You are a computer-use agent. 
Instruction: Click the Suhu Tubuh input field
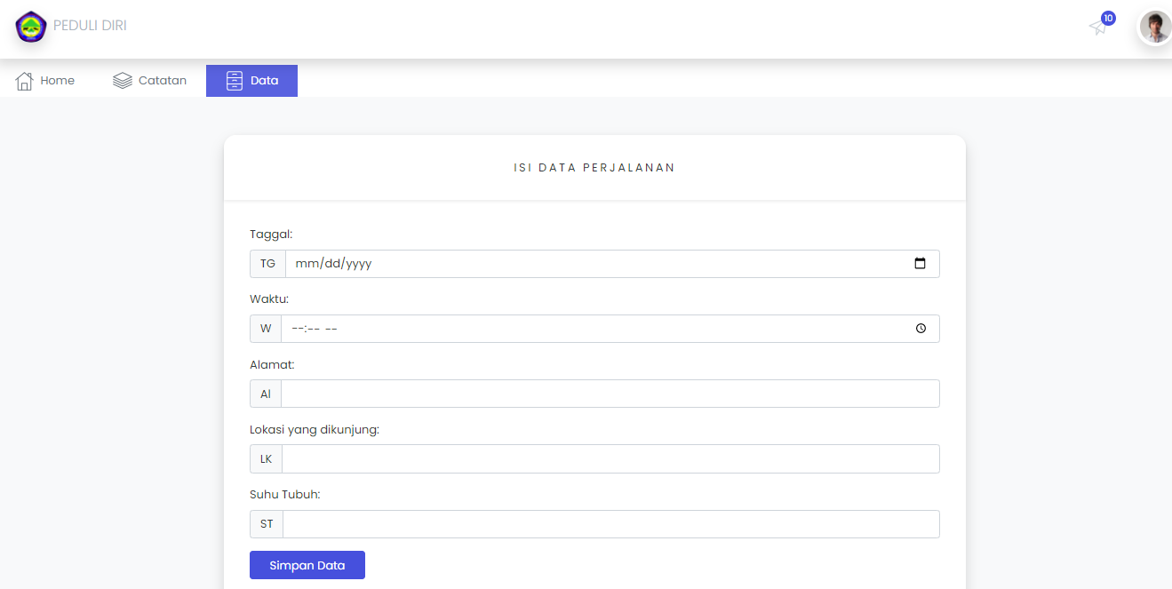(x=610, y=523)
